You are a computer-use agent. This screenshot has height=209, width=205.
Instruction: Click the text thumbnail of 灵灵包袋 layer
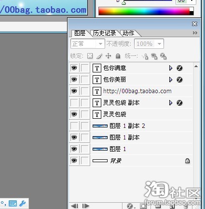click(x=97, y=114)
